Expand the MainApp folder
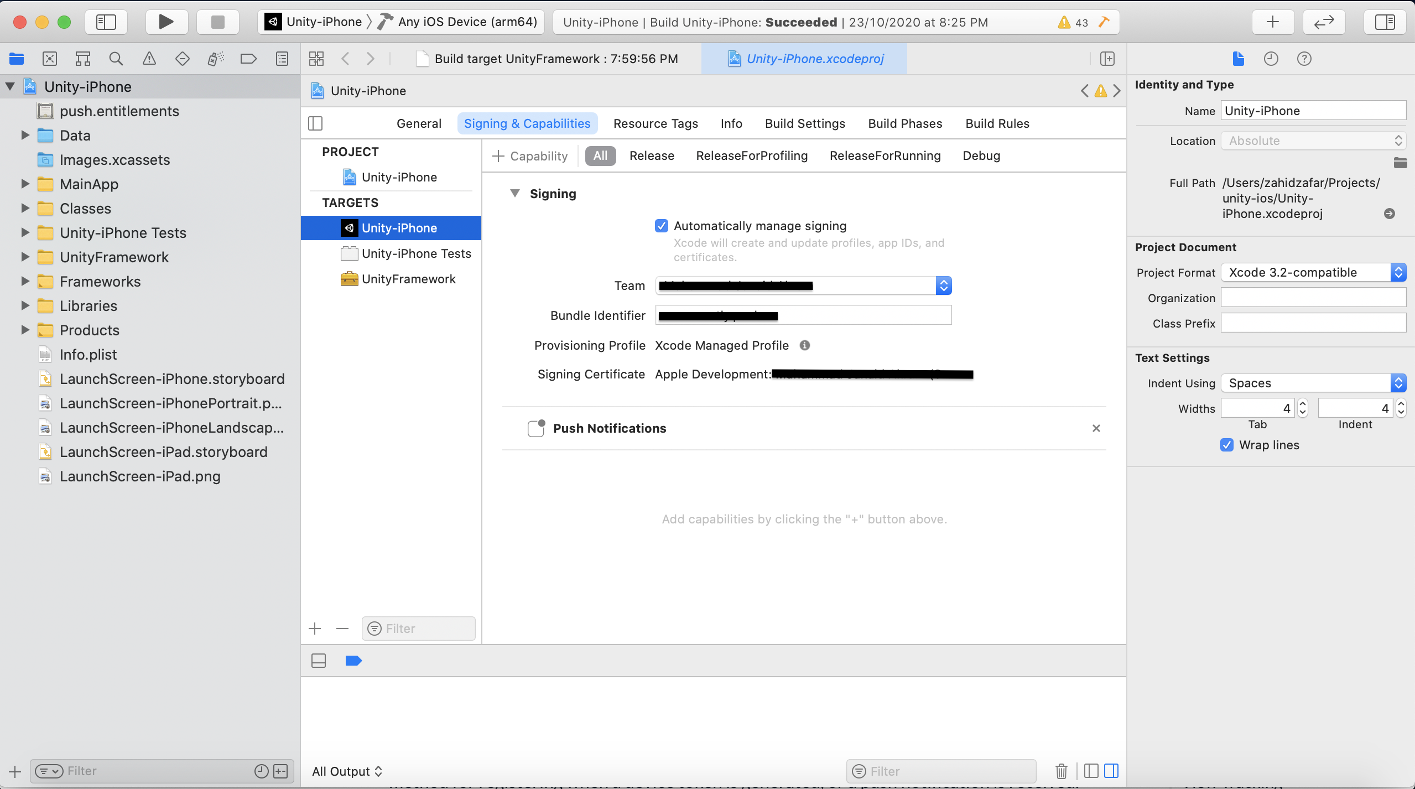This screenshot has height=789, width=1415. [x=25, y=184]
